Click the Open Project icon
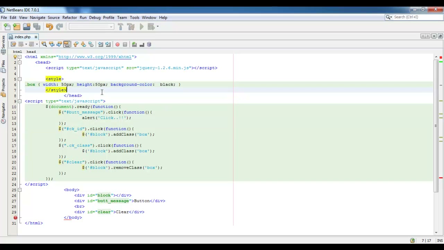This screenshot has width=444, height=250. (27, 27)
